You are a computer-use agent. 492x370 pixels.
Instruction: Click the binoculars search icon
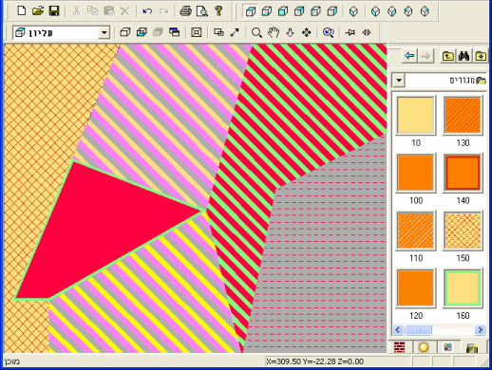tap(464, 56)
